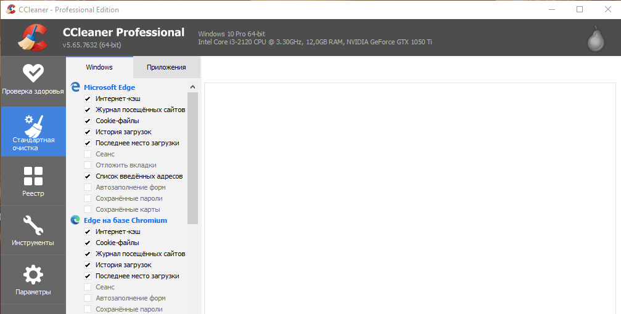Click the CCleaner logo in the header
This screenshot has width=621, height=314.
[x=32, y=38]
